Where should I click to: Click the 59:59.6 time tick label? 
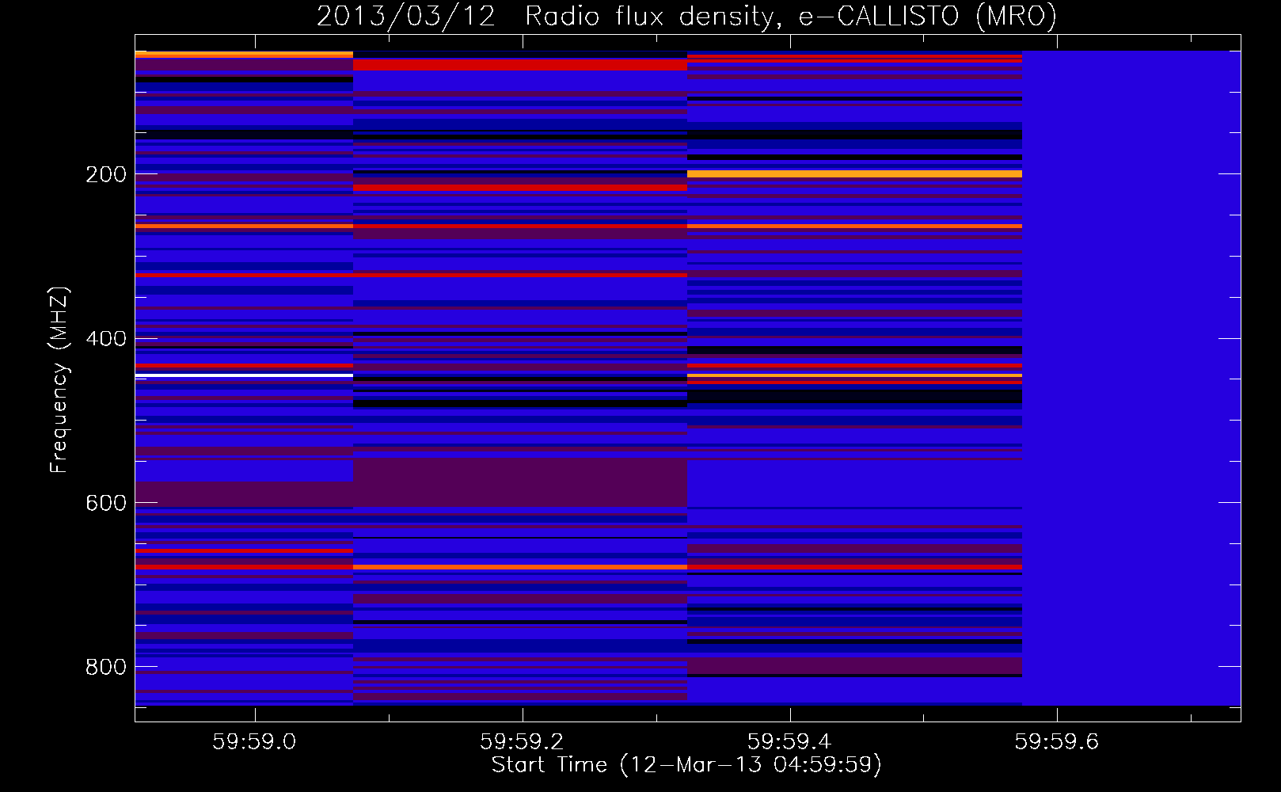pyautogui.click(x=1057, y=741)
